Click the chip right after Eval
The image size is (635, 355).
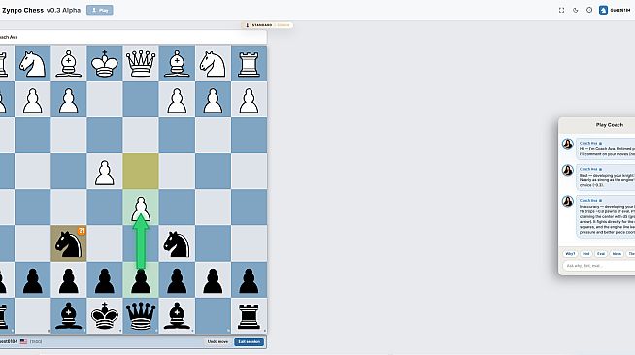tap(617, 254)
